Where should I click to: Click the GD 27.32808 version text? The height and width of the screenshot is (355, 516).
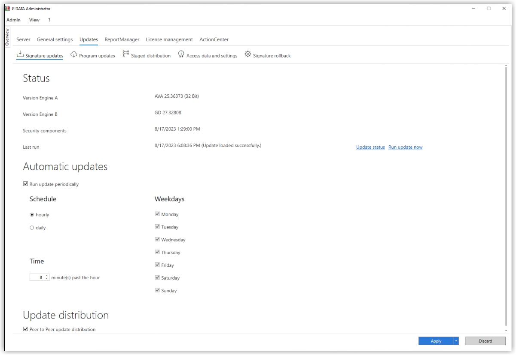click(x=168, y=112)
